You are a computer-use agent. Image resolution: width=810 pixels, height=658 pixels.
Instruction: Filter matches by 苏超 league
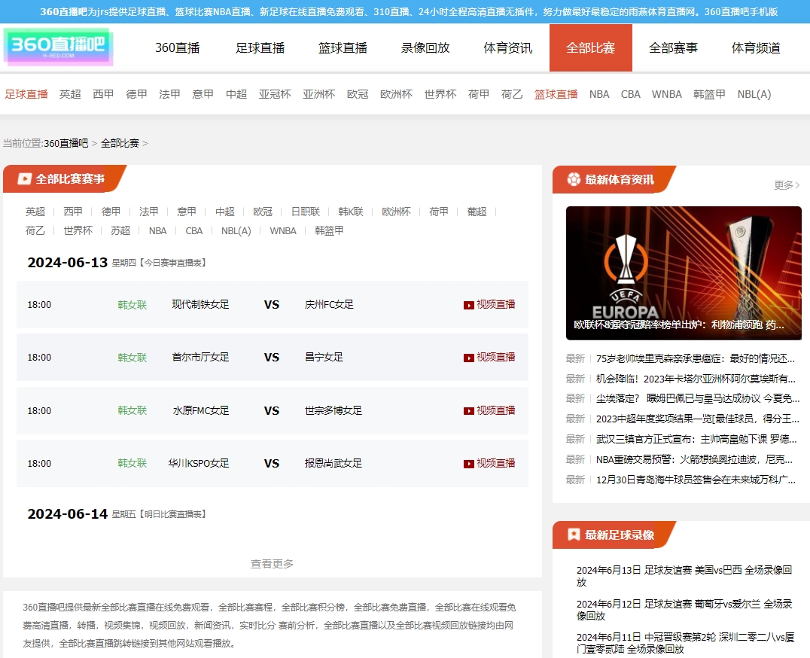click(120, 230)
